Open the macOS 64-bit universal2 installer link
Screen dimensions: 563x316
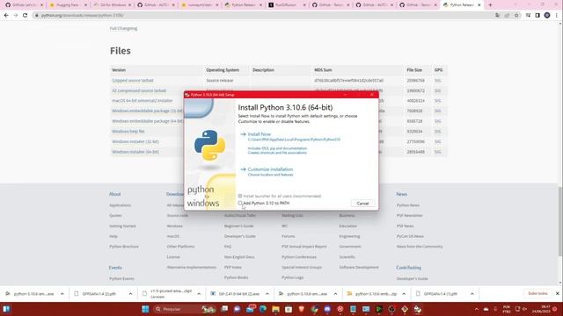click(143, 101)
